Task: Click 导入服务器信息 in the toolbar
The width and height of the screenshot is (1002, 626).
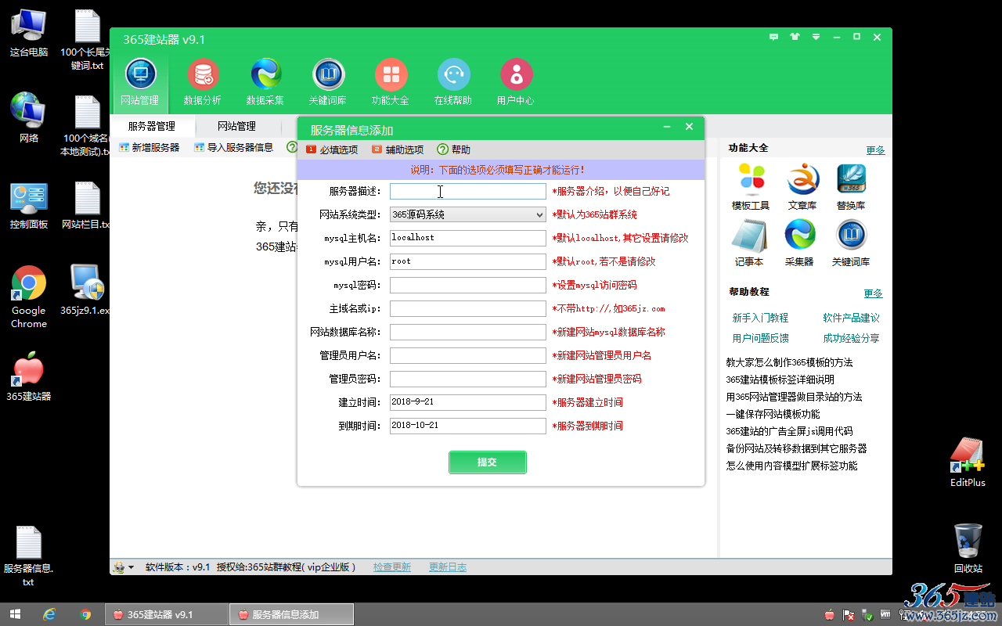Action: [x=234, y=147]
